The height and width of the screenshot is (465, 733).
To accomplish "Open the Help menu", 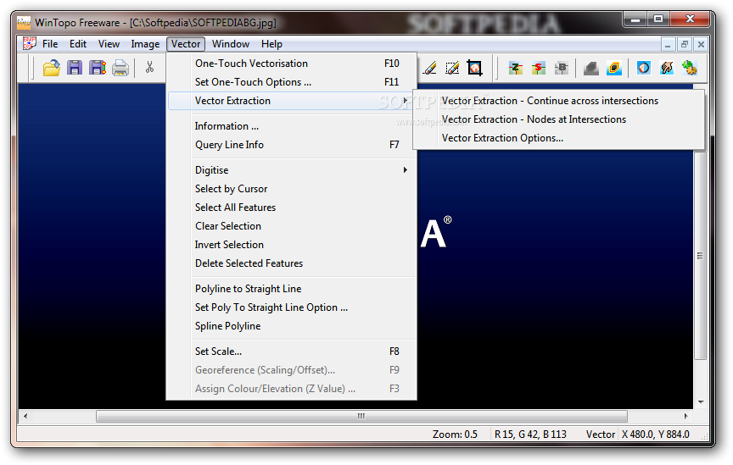I will tap(271, 44).
